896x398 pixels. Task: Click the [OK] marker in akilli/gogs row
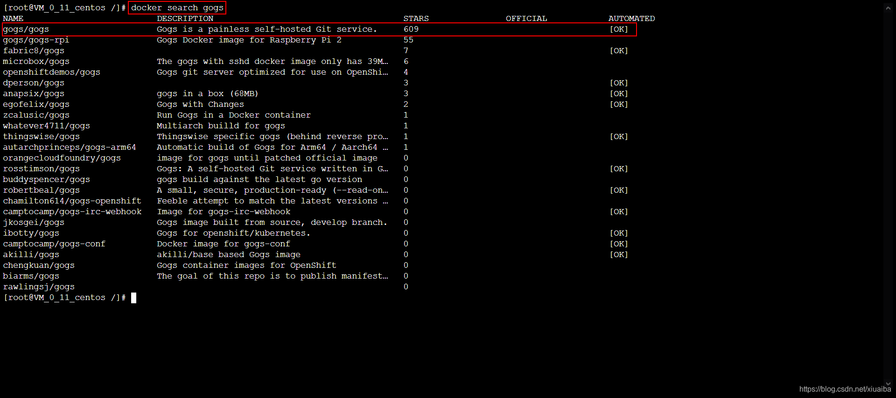click(619, 255)
